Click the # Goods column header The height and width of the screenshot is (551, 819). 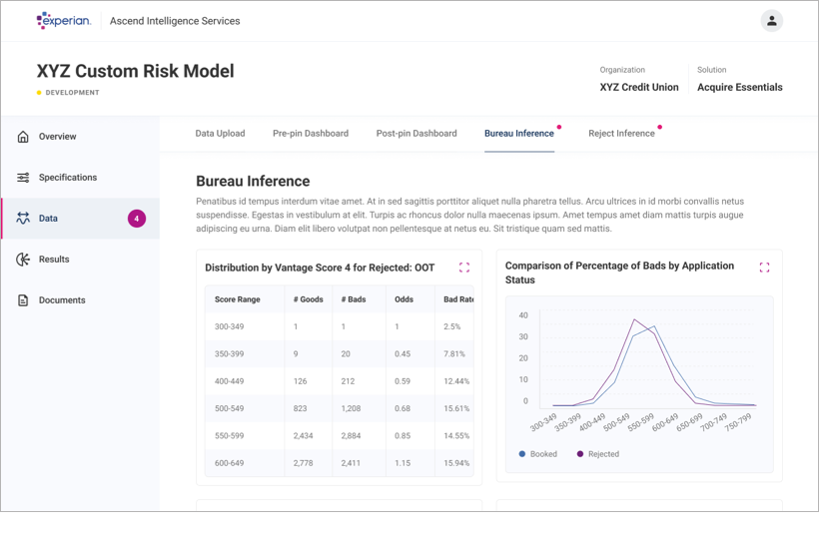click(308, 299)
